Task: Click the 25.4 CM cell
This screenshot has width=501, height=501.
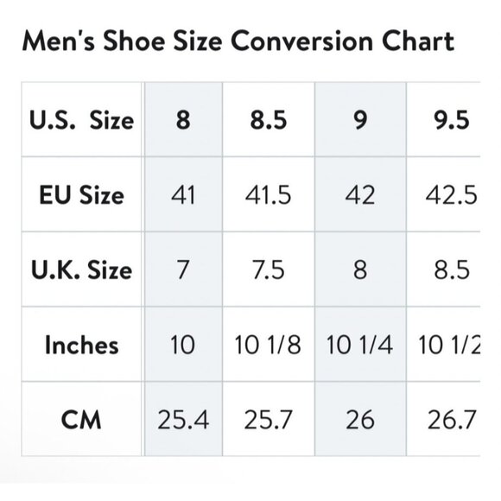Action: click(x=183, y=419)
